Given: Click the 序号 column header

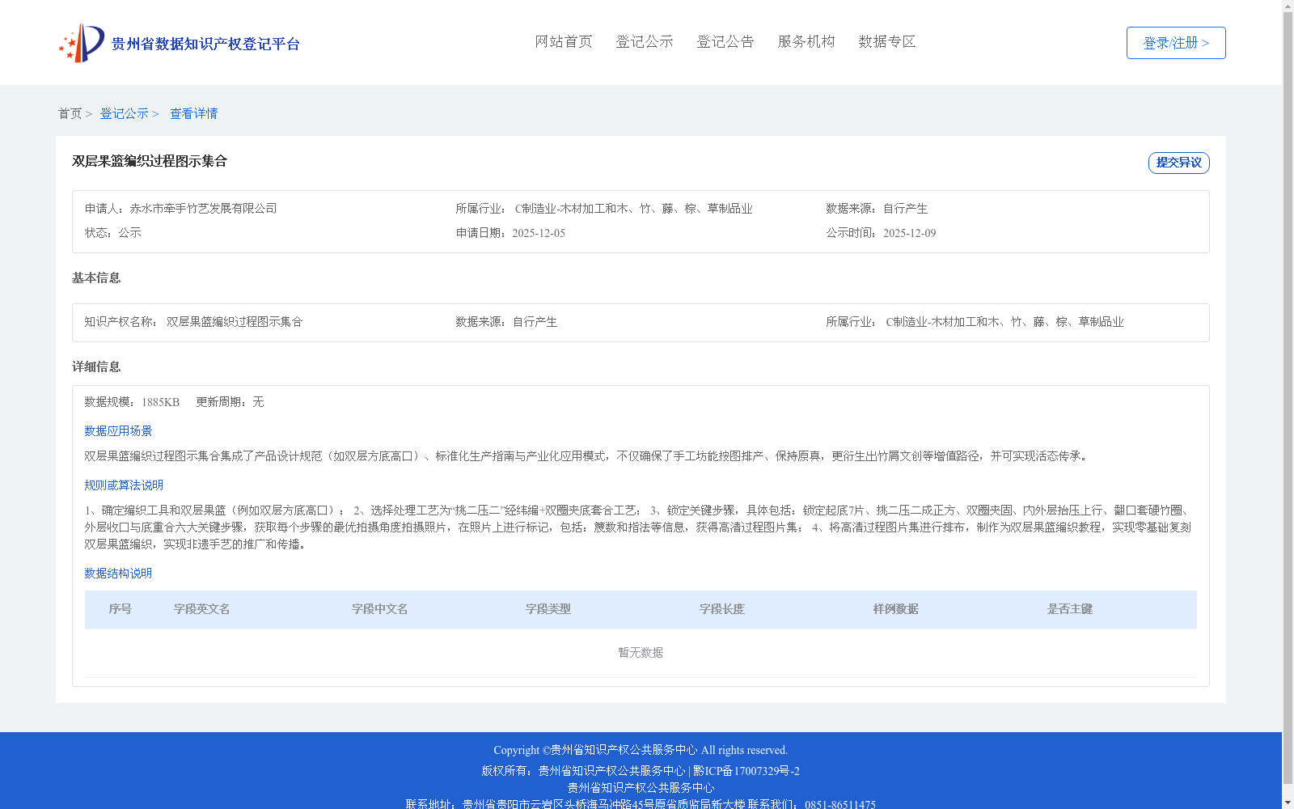Looking at the screenshot, I should (x=121, y=609).
